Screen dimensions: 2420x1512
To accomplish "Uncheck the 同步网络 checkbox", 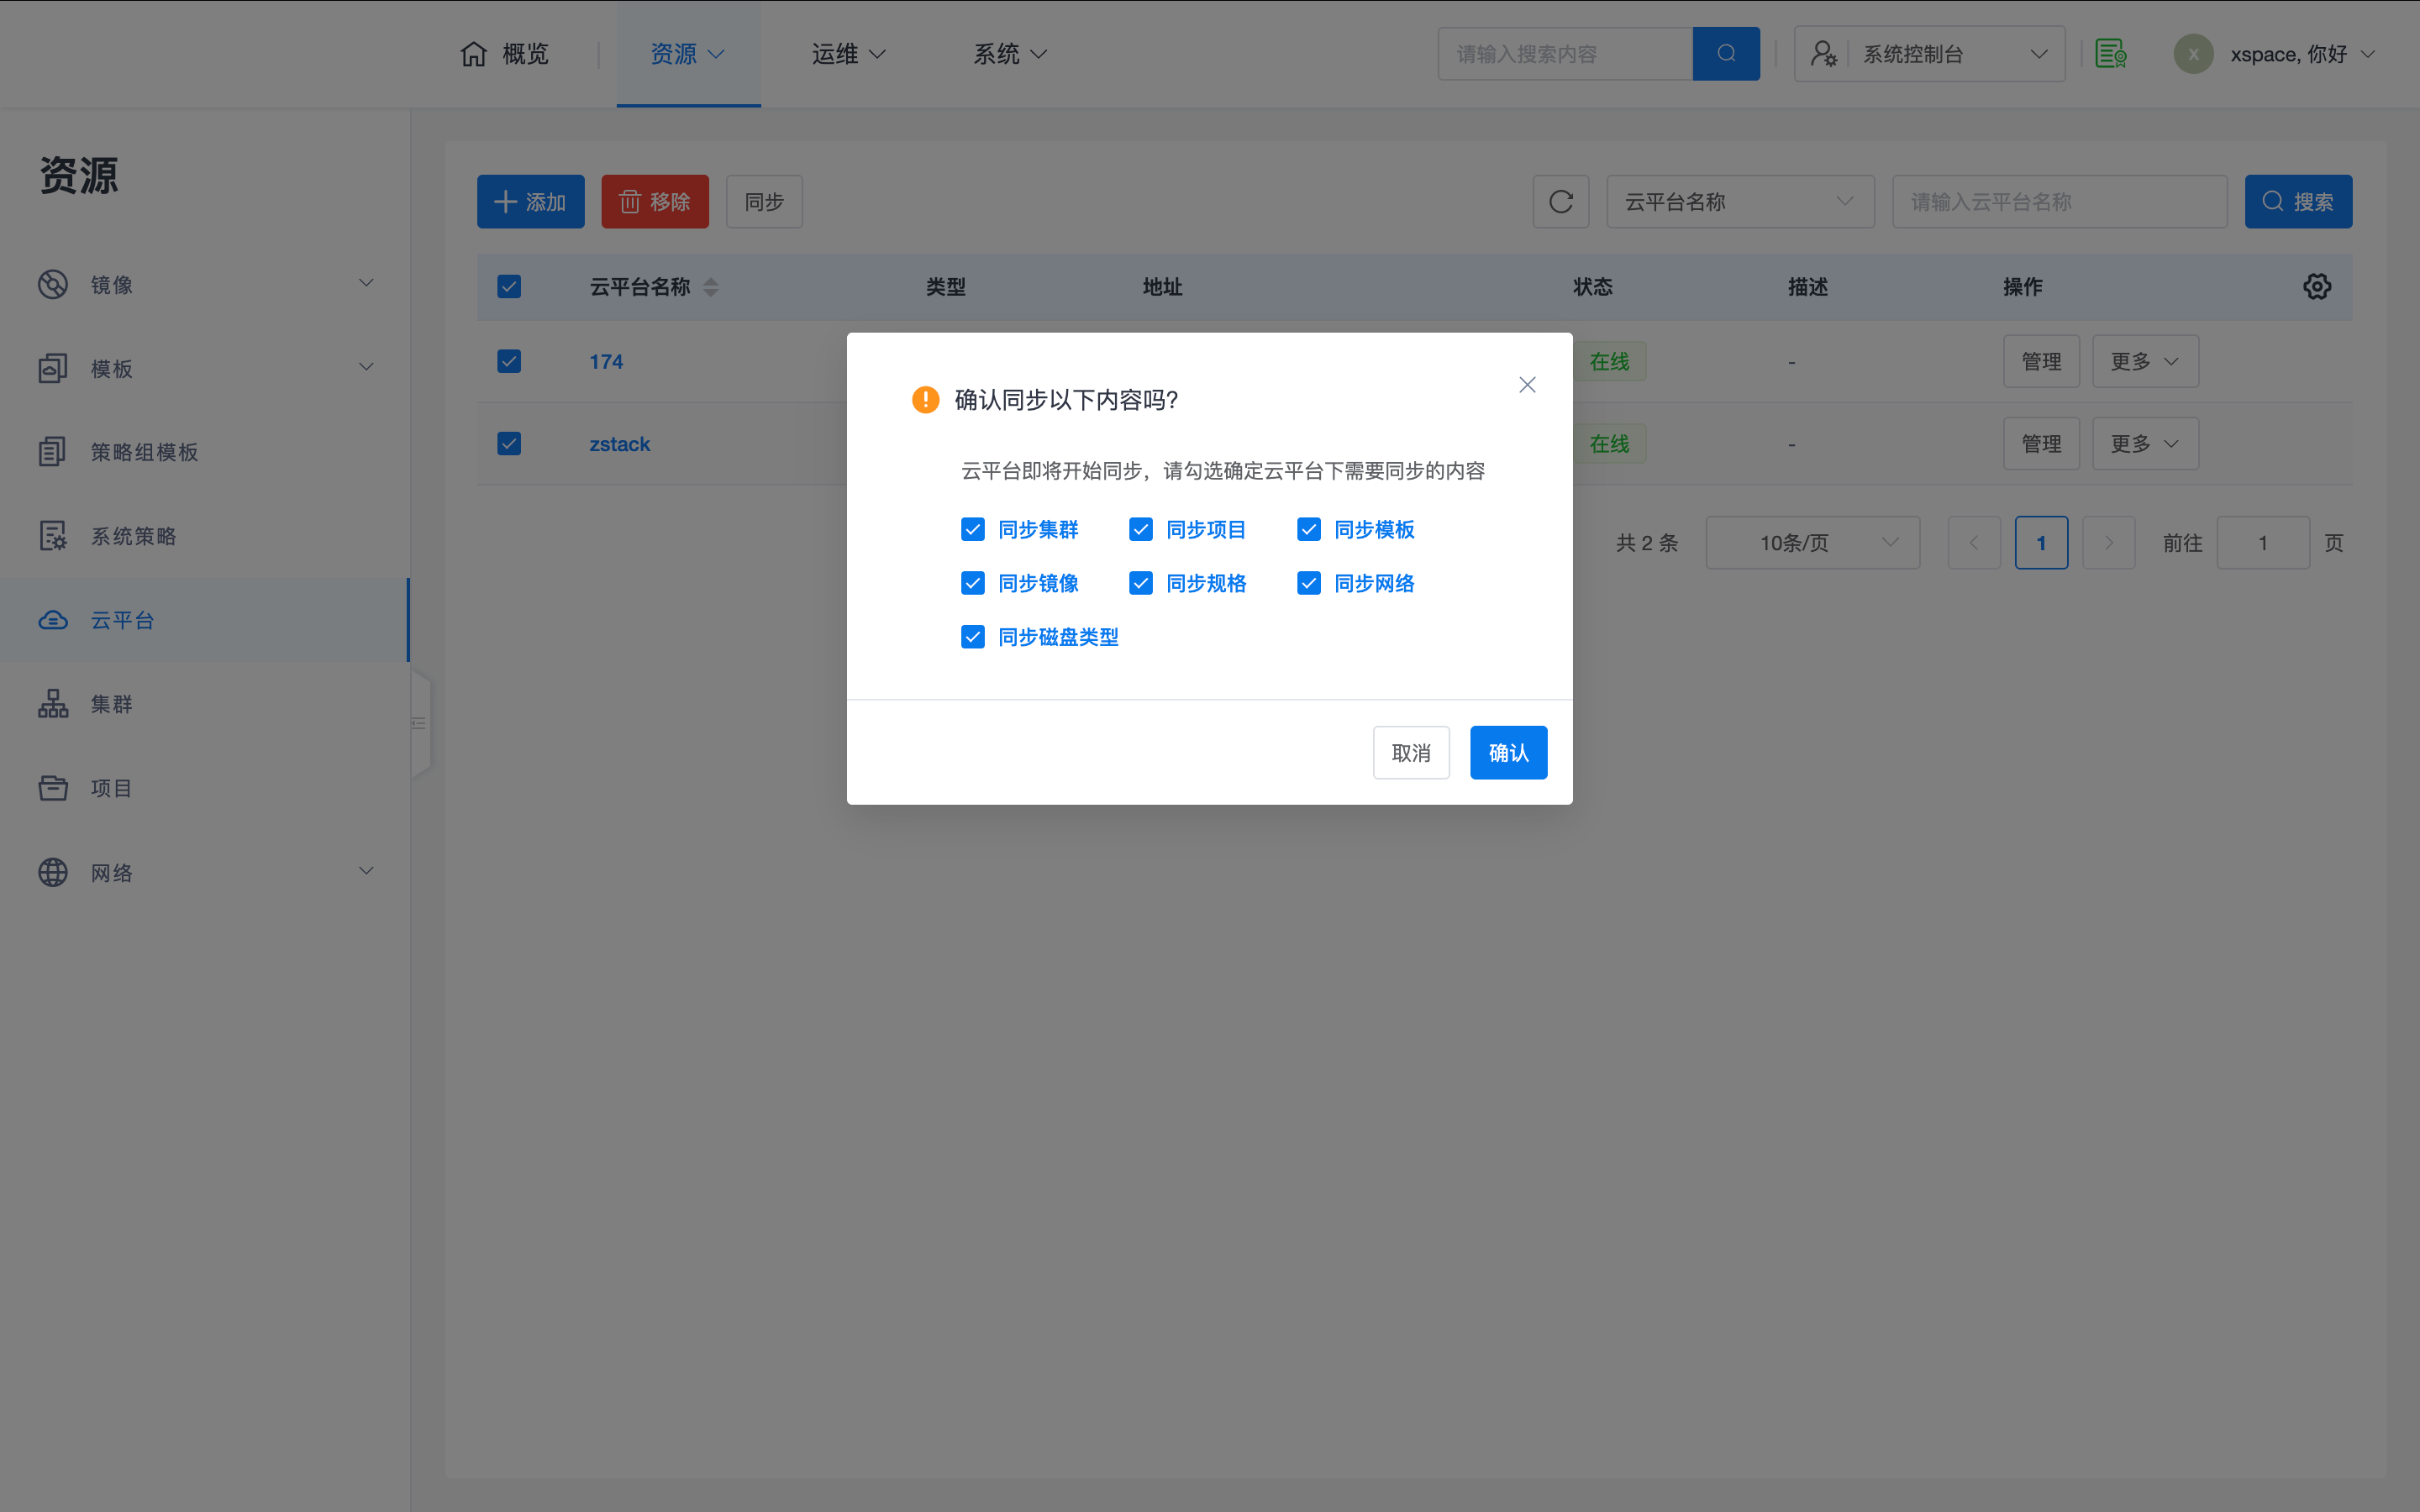I will pos(1309,583).
